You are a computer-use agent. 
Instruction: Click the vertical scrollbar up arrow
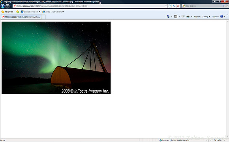(x=227, y=21)
